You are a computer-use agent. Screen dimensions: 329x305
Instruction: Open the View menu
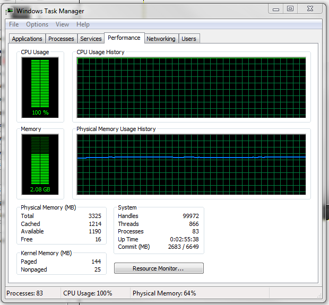click(62, 24)
